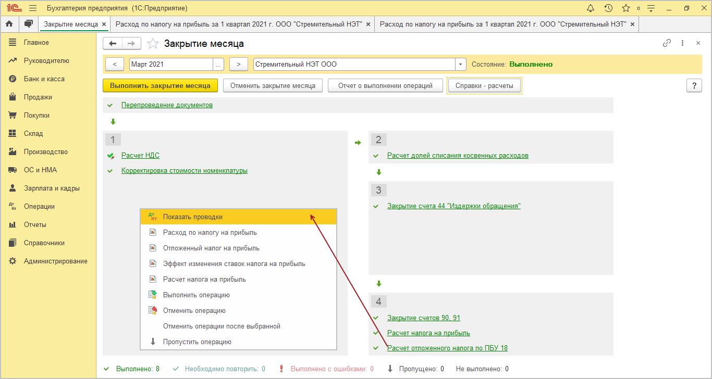This screenshot has width=712, height=379.
Task: Open Руководителю section in sidebar
Action: coord(46,60)
